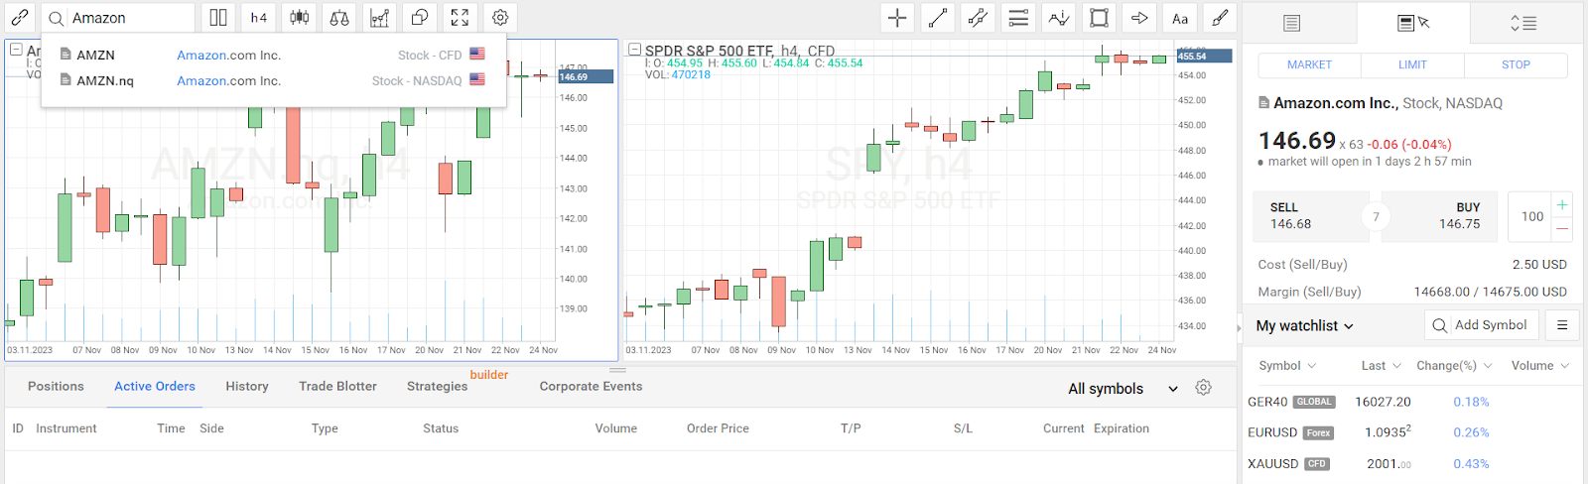Select the XAUUSD watchlist row
The width and height of the screenshot is (1588, 484).
[x=1413, y=463]
